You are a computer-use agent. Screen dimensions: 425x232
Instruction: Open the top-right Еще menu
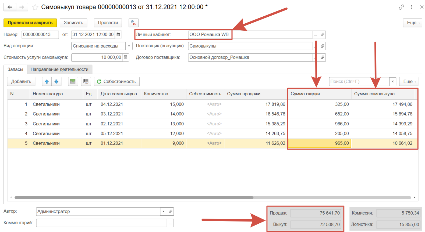click(412, 23)
